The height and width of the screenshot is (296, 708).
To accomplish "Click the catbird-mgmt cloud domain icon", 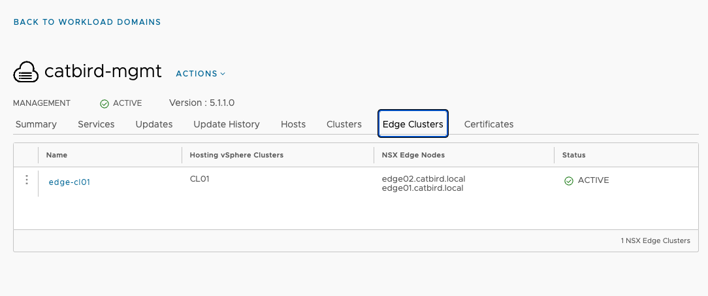I will 26,73.
